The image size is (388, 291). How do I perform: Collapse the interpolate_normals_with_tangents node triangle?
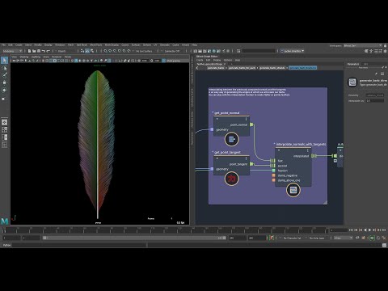point(279,150)
